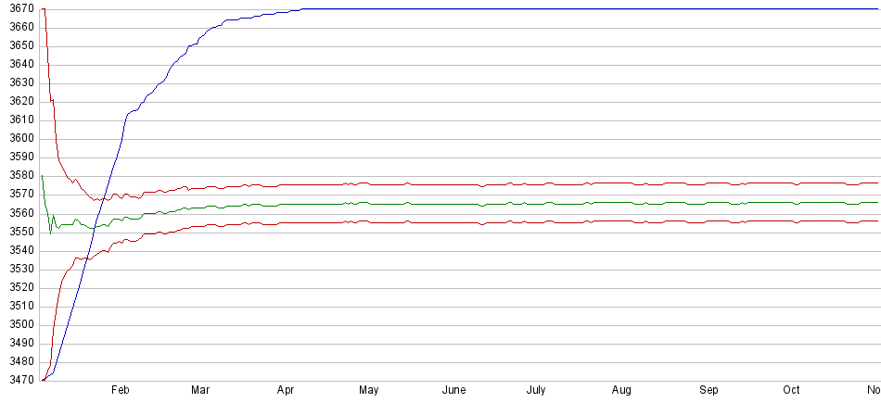Viewport: 881px width, 403px height.
Task: Click the Feb label on the time axis
Action: (120, 391)
